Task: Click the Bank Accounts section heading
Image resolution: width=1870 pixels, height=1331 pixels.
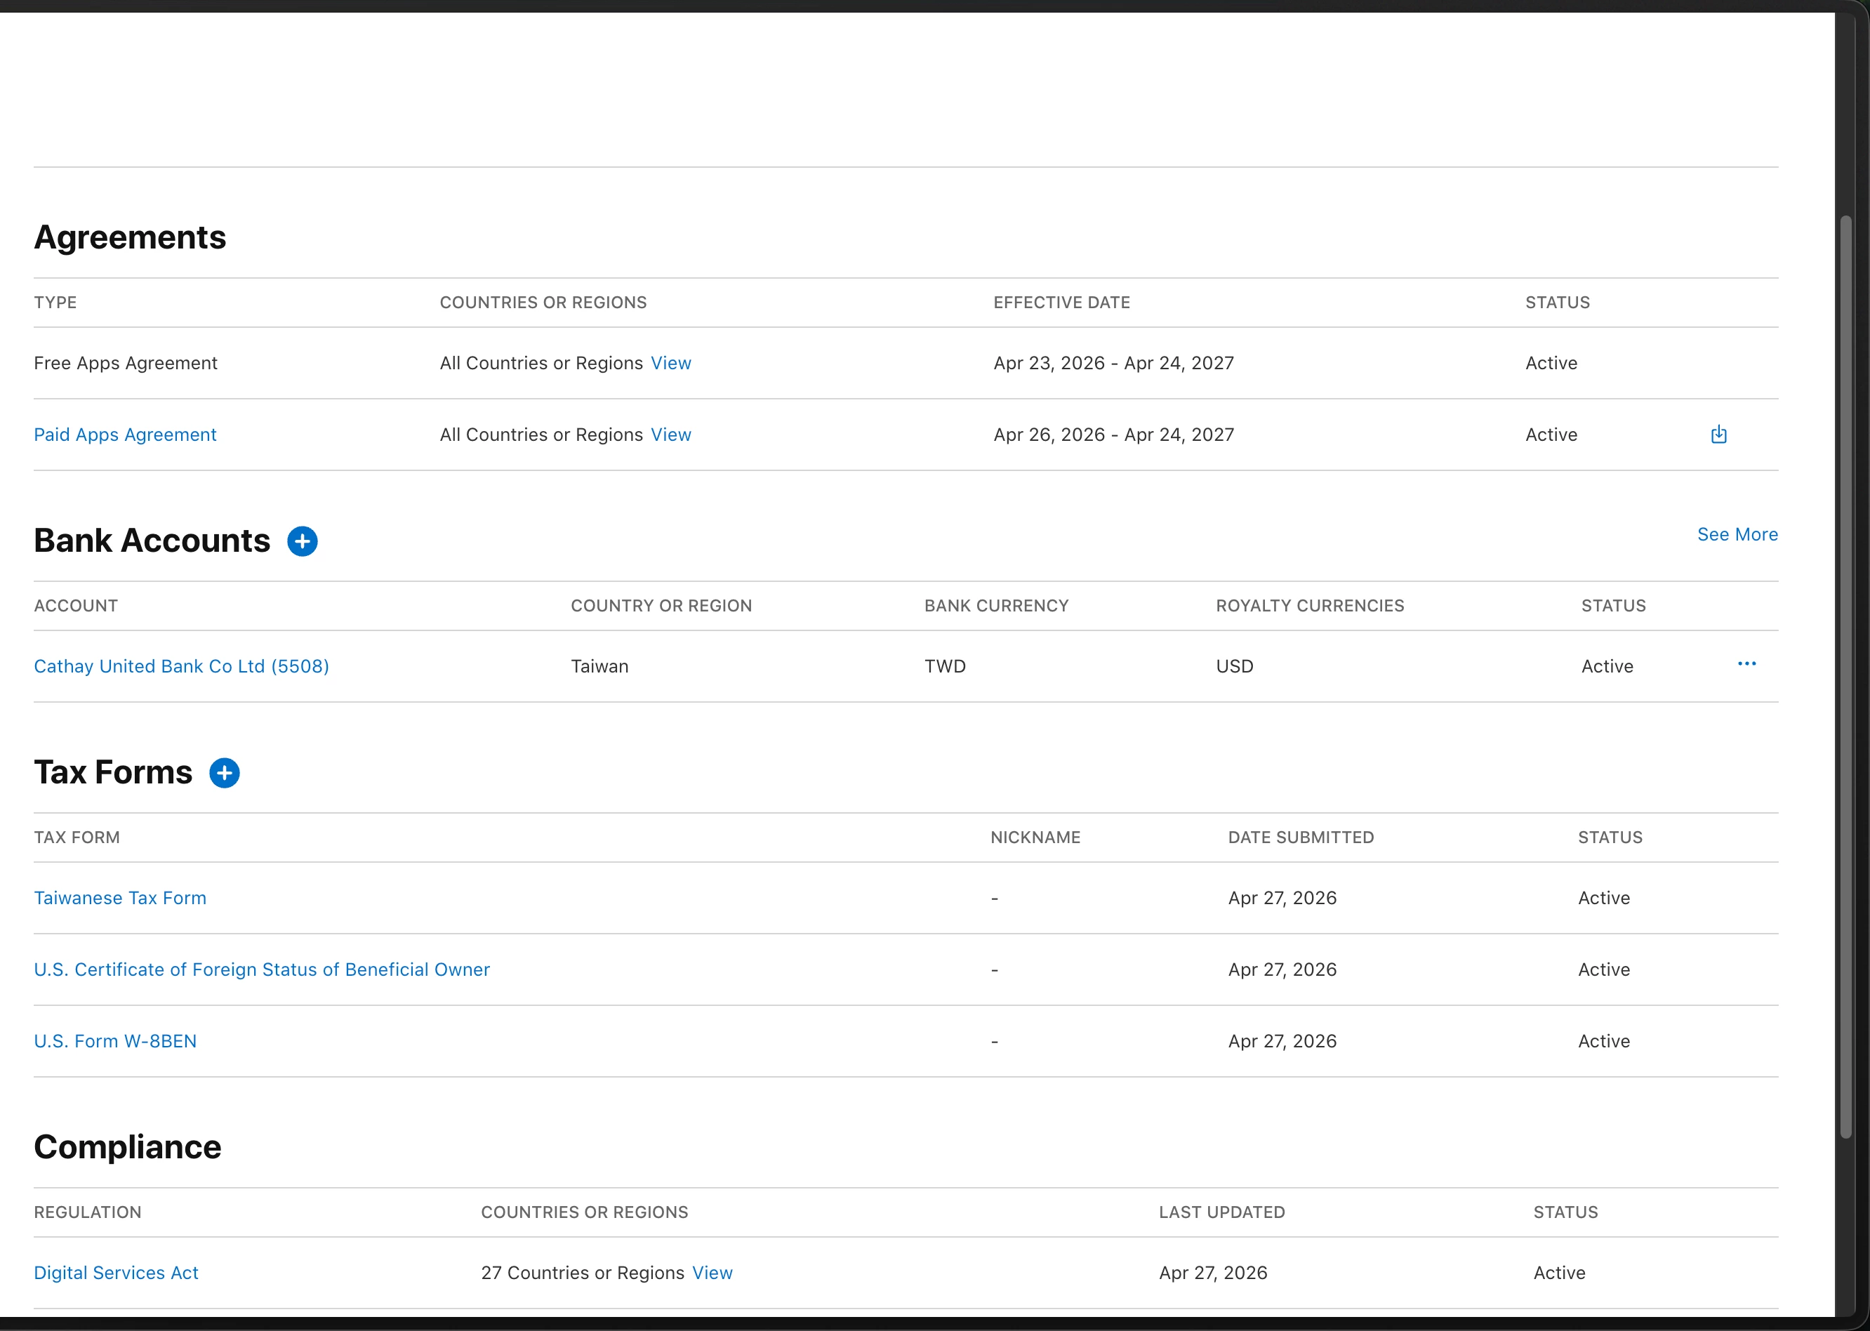Action: 152,541
